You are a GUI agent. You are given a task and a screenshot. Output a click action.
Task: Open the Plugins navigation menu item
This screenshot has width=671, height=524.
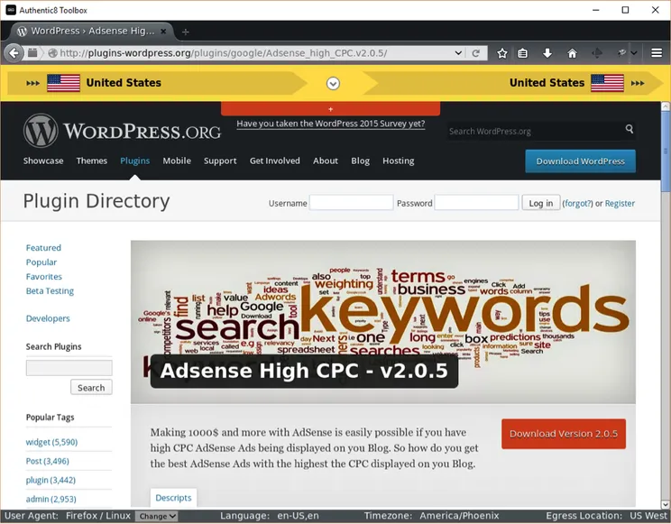click(135, 161)
